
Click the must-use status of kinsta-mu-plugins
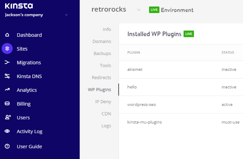point(230,122)
